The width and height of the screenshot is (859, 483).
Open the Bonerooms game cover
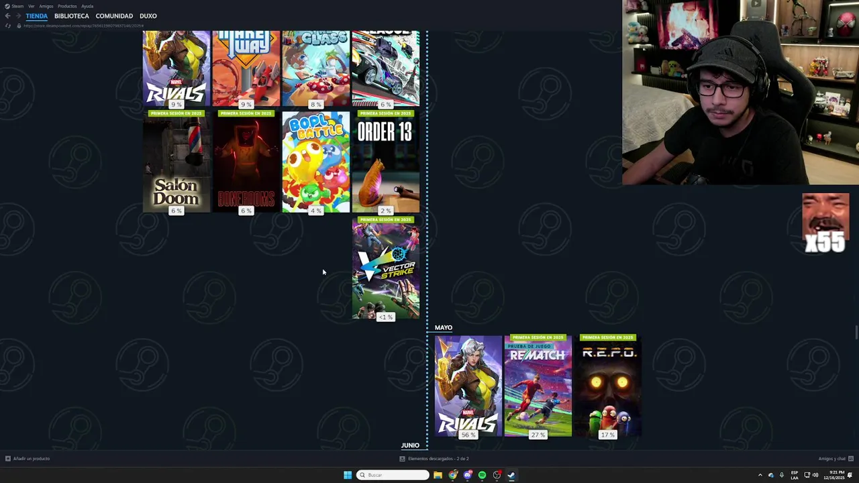tap(246, 162)
